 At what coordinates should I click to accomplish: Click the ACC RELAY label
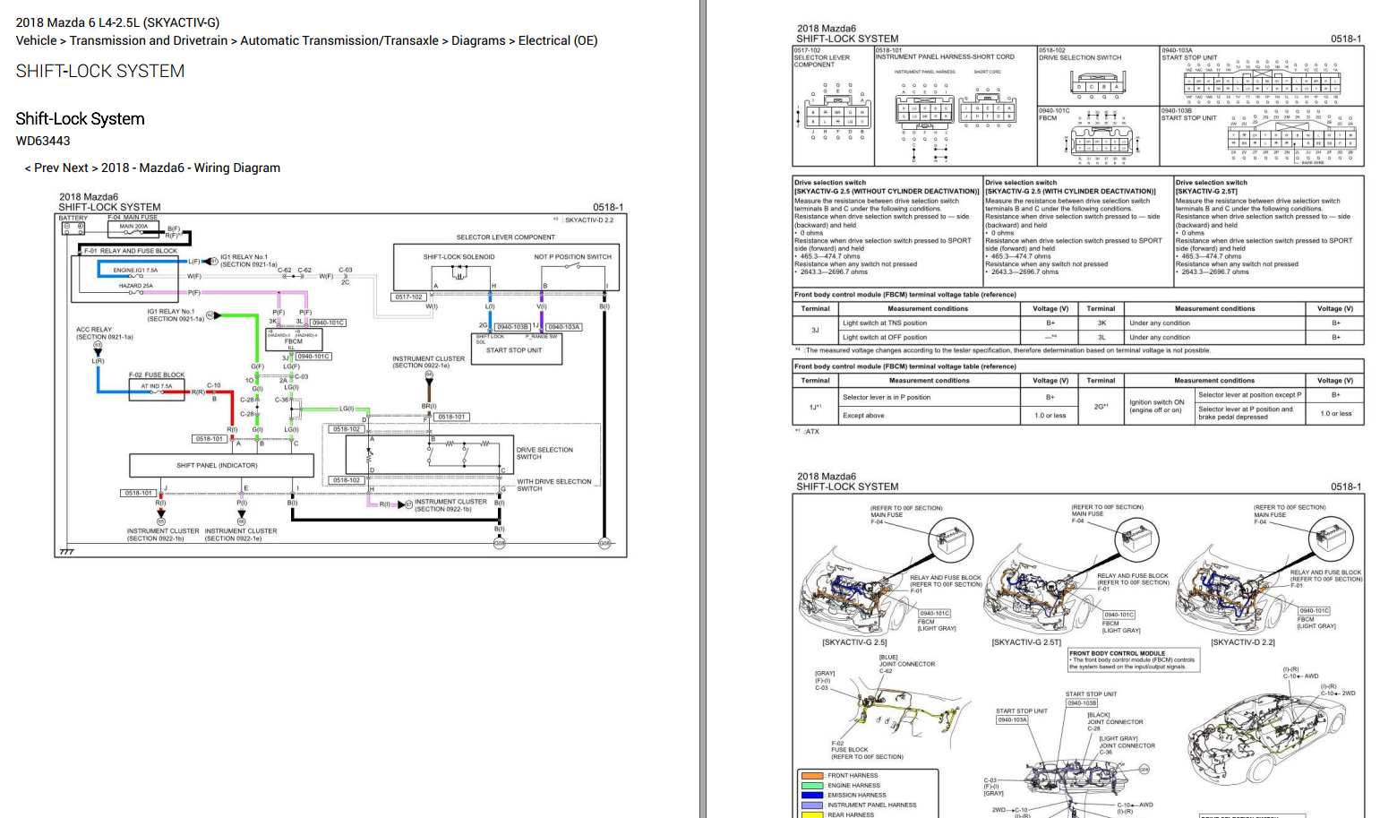click(94, 330)
